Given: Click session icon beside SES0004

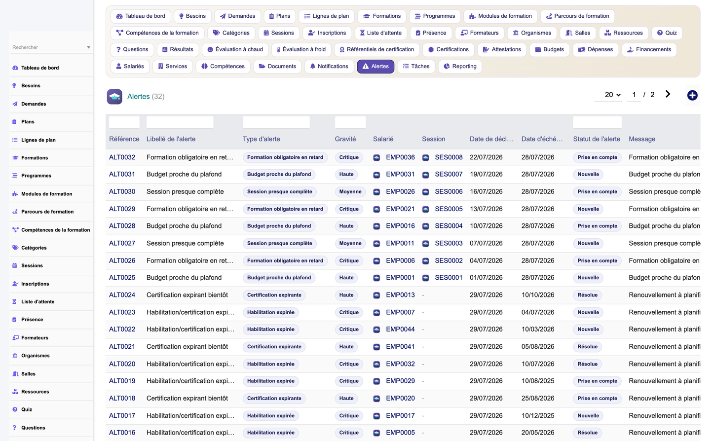Looking at the screenshot, I should [x=425, y=226].
